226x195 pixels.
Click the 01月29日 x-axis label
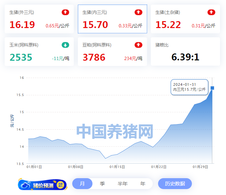click(200, 167)
